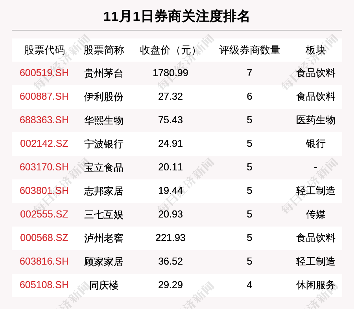The image size is (354, 309).
Task: Open stock code 603816.SH
Action: (44, 261)
